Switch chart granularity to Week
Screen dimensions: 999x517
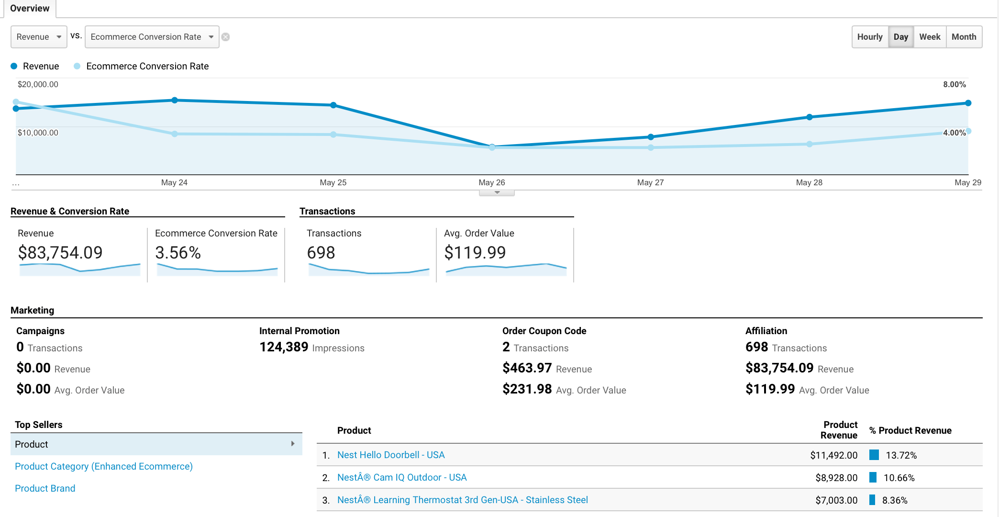(929, 37)
